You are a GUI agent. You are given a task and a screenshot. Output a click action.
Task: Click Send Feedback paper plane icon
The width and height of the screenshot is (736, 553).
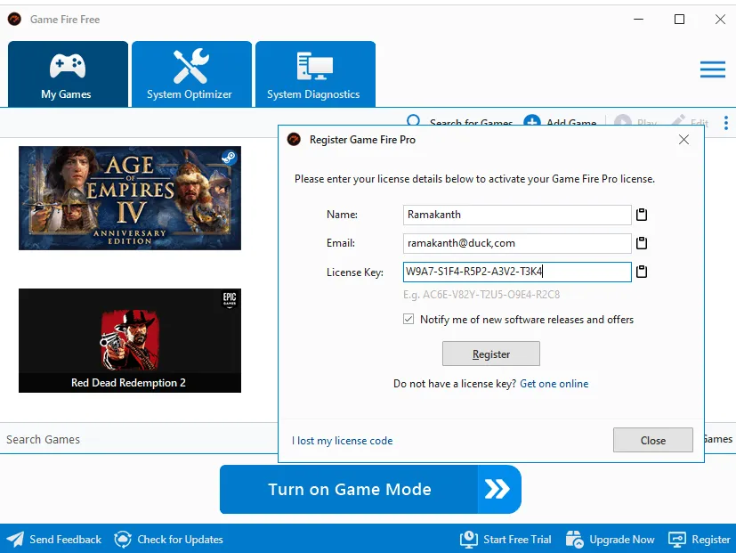[x=15, y=539]
